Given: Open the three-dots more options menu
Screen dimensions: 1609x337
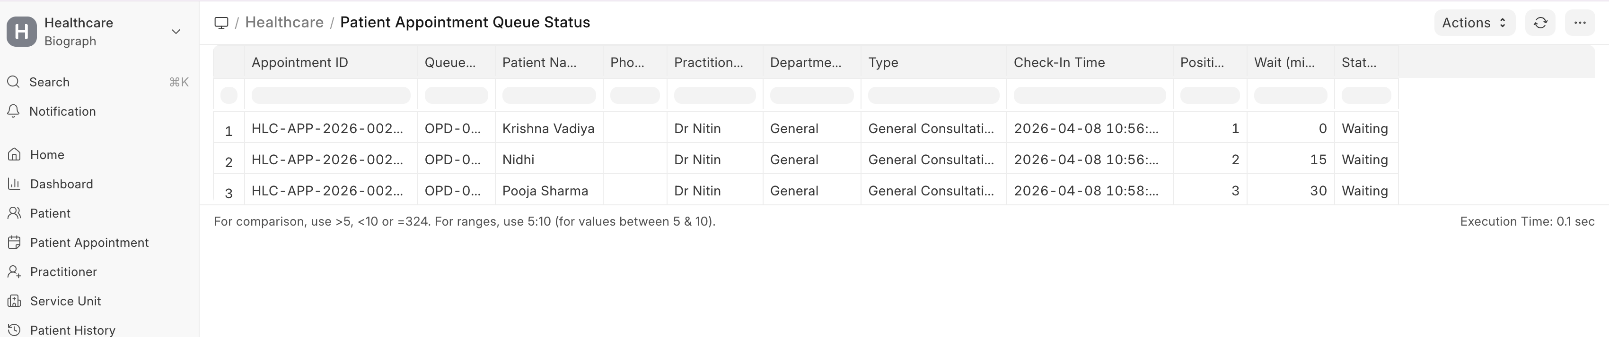Looking at the screenshot, I should click(1580, 23).
